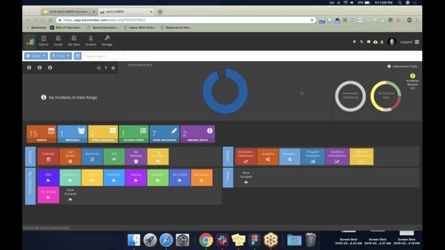Open the yellow Tag Manager tile
This screenshot has height=250, width=445.
point(158,156)
